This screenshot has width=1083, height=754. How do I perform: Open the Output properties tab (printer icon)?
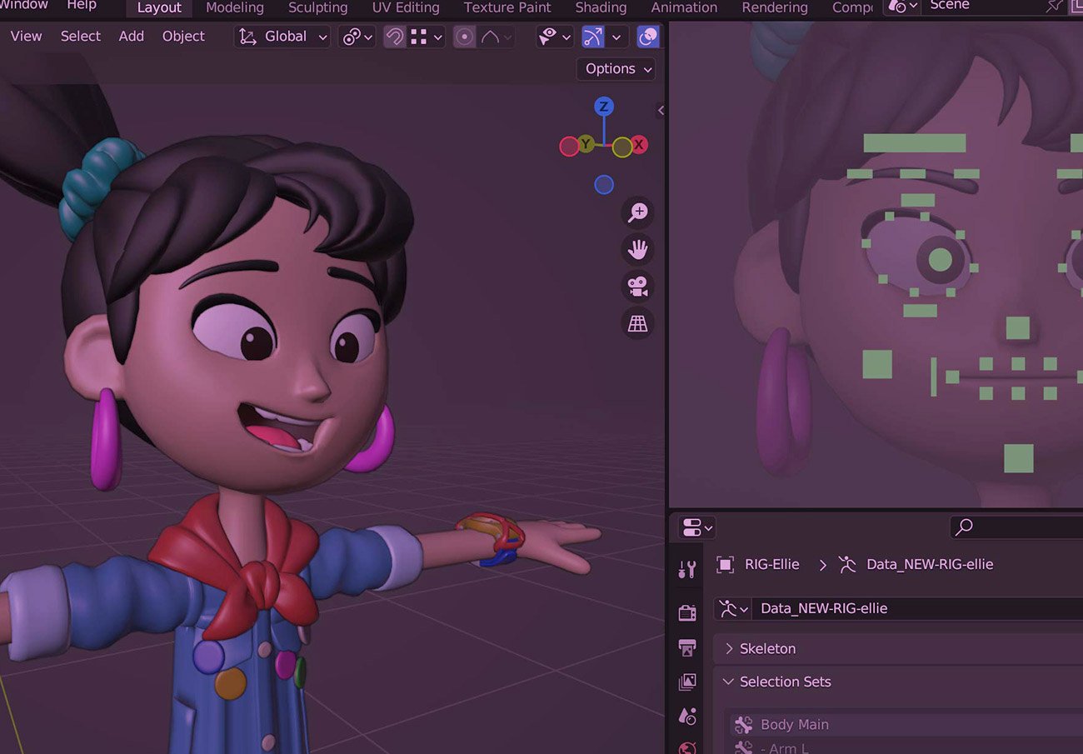click(x=687, y=647)
